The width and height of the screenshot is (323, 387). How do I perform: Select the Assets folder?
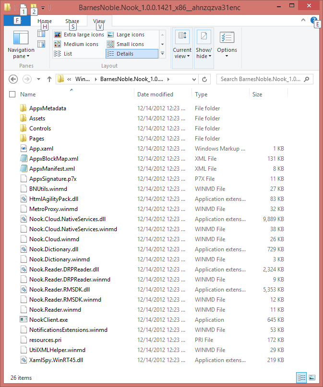37,118
